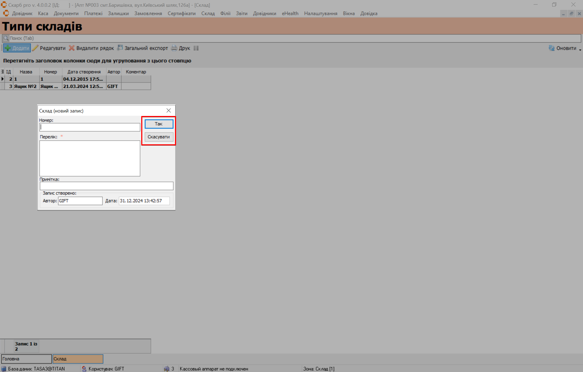Click the green plus Додати icon
Image resolution: width=583 pixels, height=372 pixels.
8,48
